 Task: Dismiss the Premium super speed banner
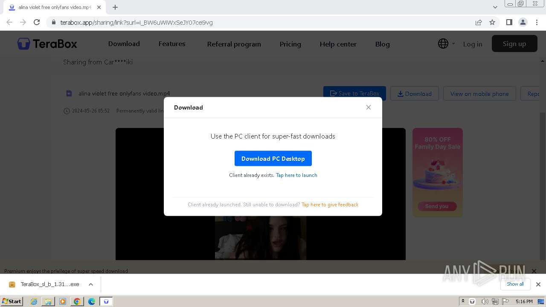[x=534, y=271]
